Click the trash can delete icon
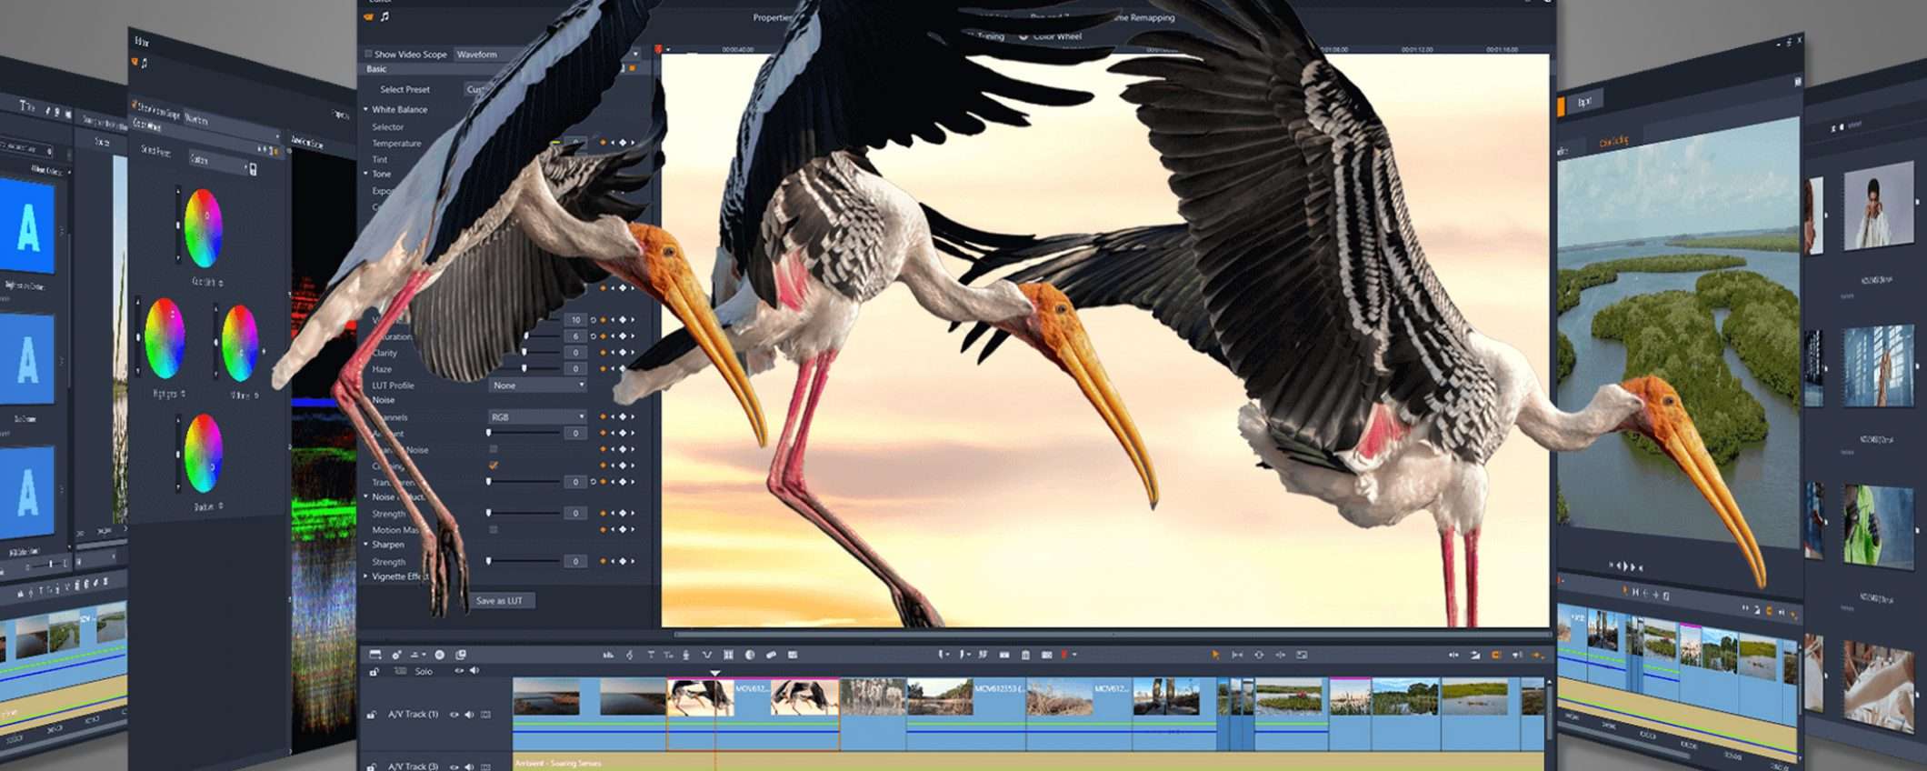The height and width of the screenshot is (771, 1927). tap(1025, 655)
